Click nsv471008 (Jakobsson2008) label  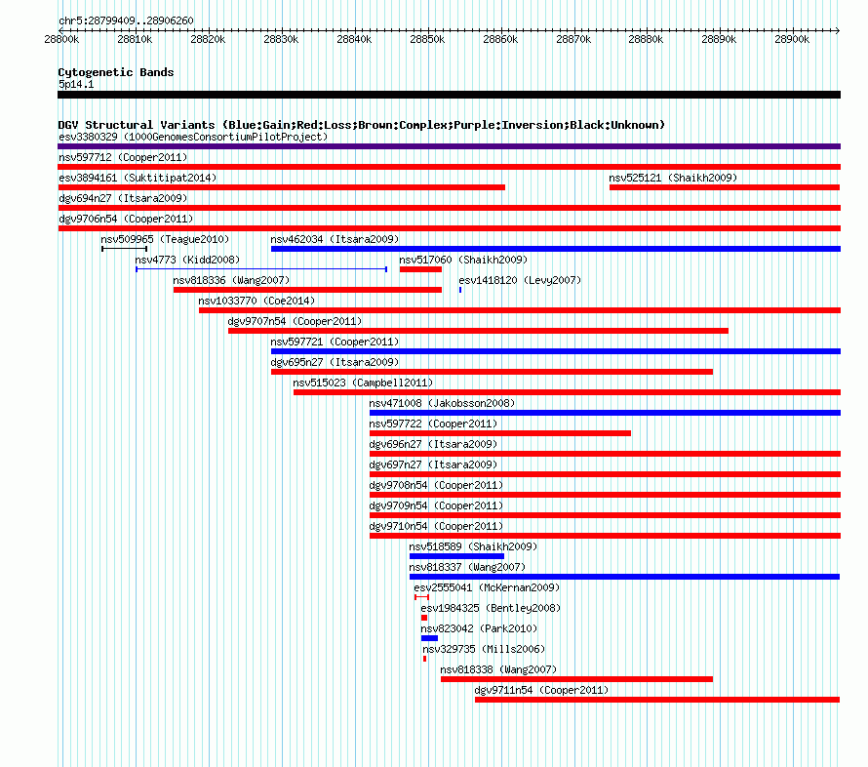point(443,403)
